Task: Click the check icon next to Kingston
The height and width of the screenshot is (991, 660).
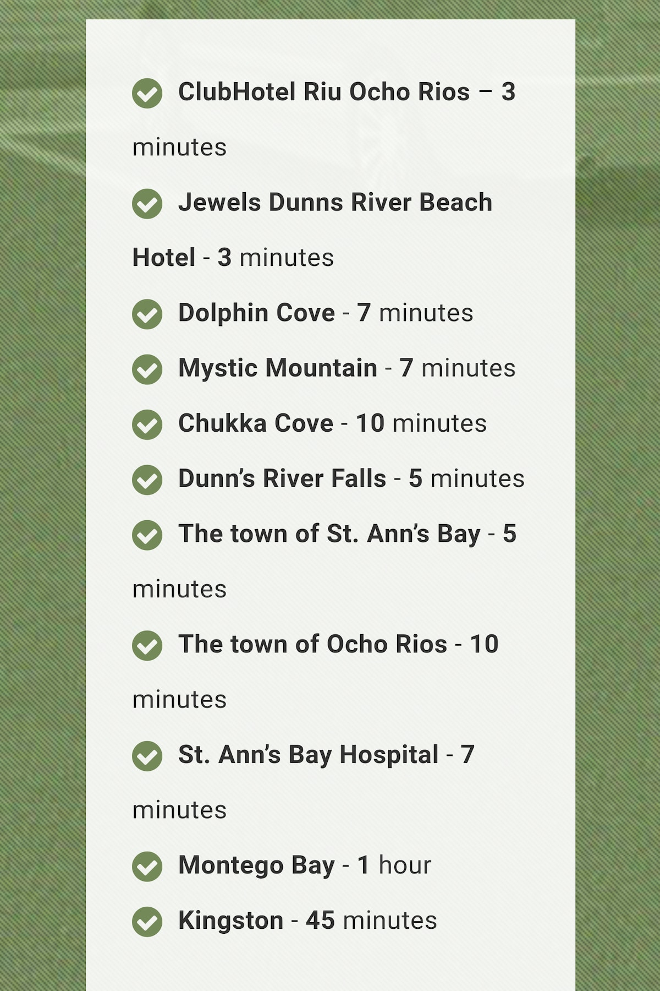Action: click(147, 922)
